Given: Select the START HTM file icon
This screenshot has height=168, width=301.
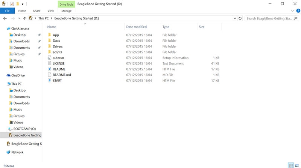Looking at the screenshot, I should click(49, 81).
